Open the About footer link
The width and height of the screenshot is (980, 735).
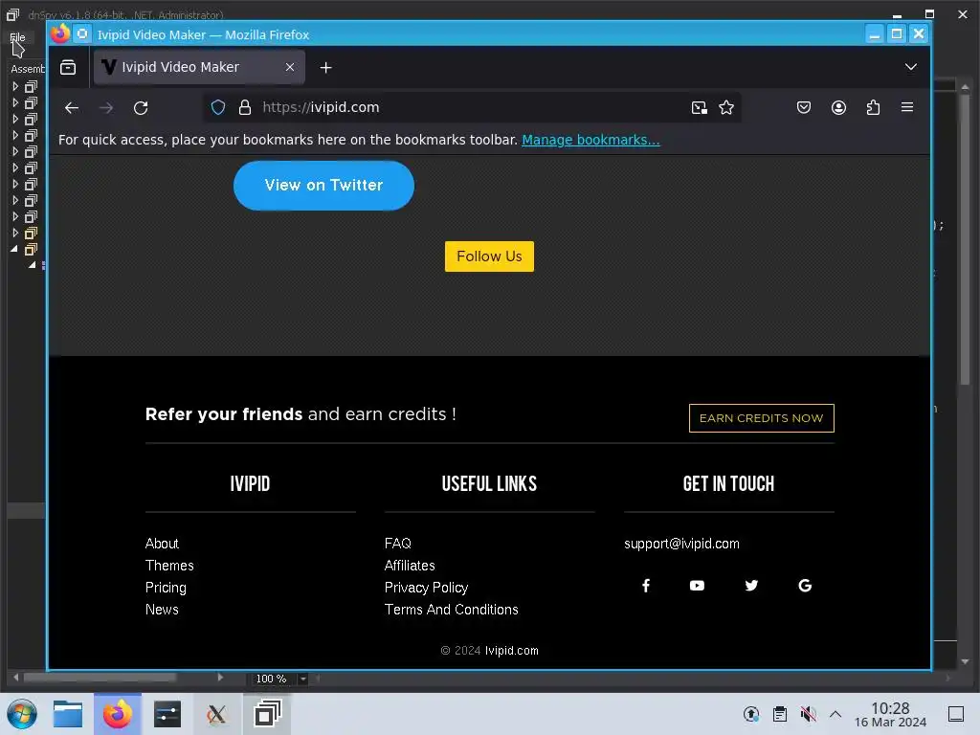162,544
